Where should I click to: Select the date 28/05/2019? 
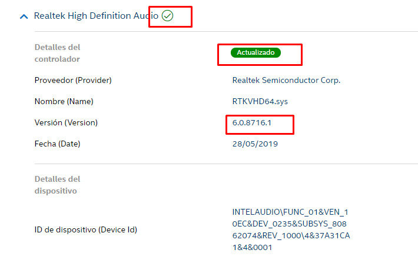[255, 144]
